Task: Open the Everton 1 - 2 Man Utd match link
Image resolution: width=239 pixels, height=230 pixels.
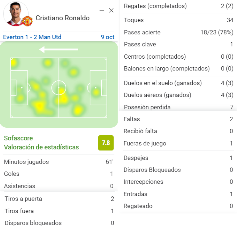Action: [32, 37]
